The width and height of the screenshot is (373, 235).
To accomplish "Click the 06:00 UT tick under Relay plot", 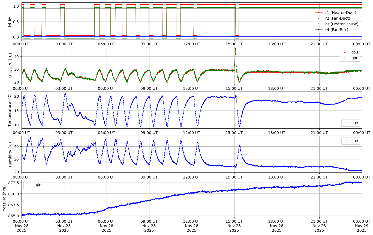I will (x=107, y=44).
